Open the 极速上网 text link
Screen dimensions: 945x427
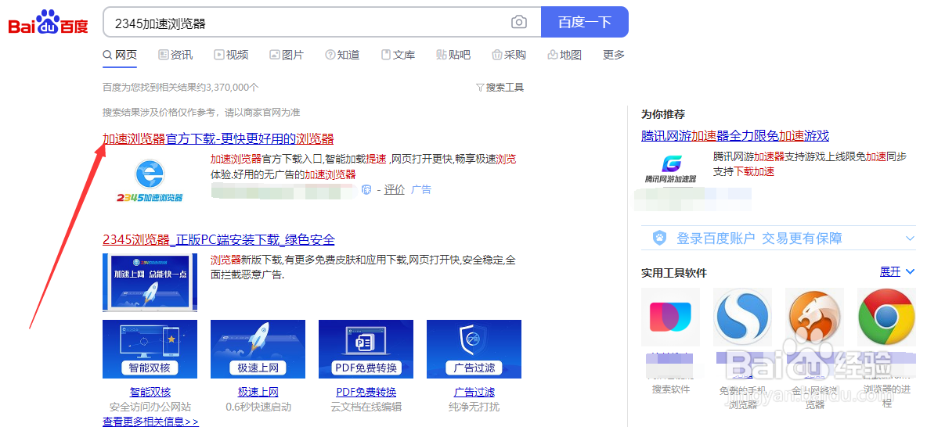258,392
